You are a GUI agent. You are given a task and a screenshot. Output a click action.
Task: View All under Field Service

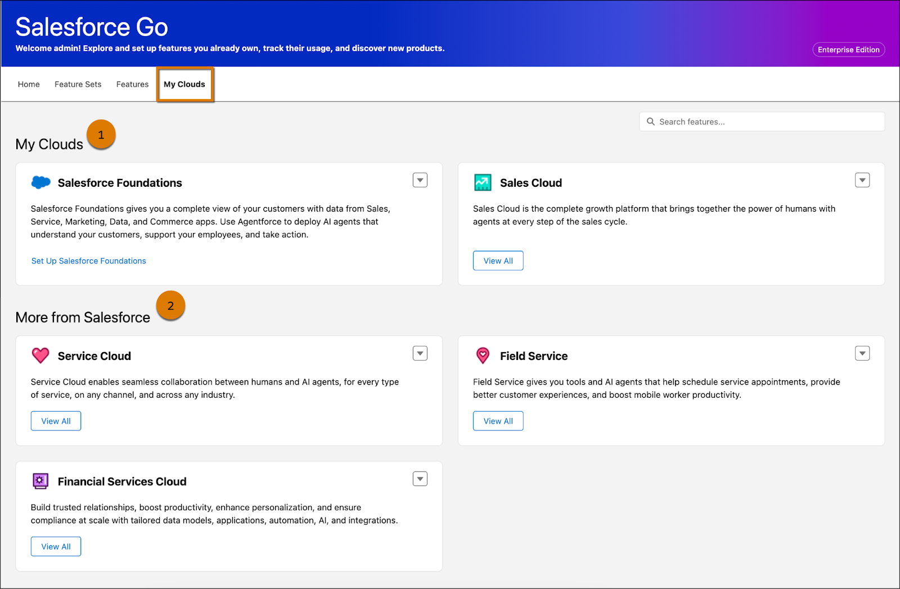[x=498, y=421]
